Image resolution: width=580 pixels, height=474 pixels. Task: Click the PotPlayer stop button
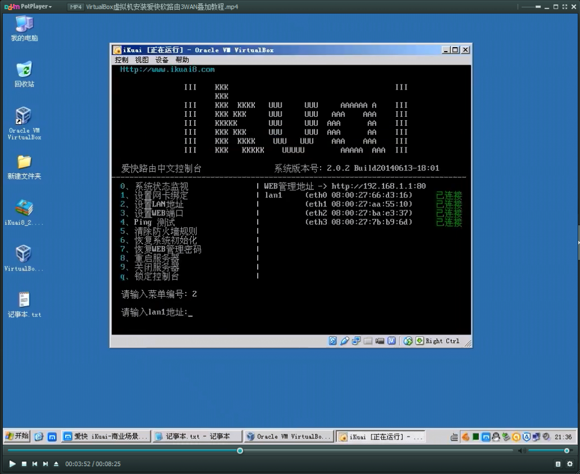tap(24, 464)
